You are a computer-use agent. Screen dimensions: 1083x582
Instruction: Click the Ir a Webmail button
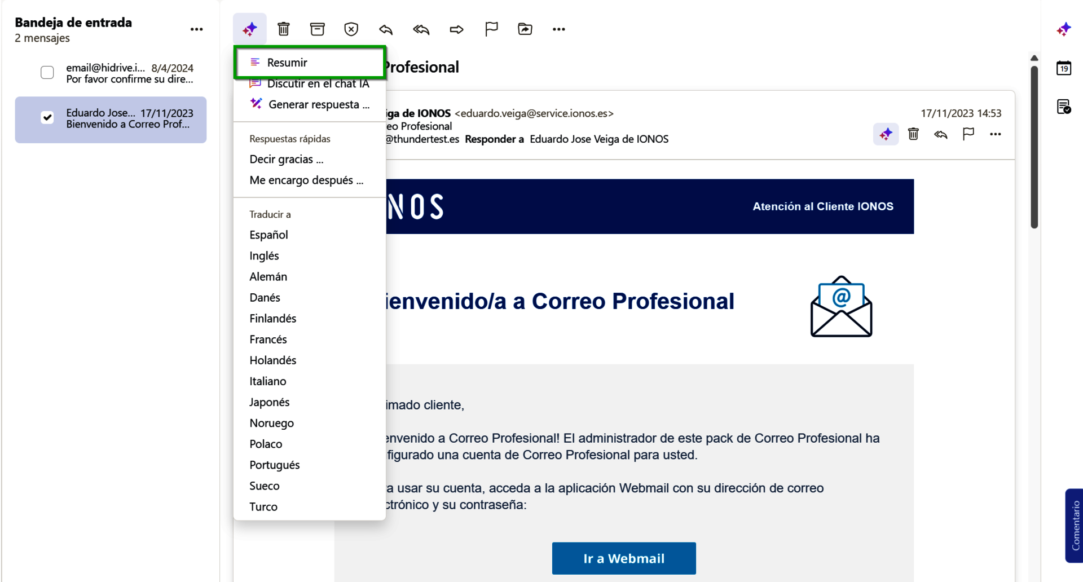pos(623,558)
